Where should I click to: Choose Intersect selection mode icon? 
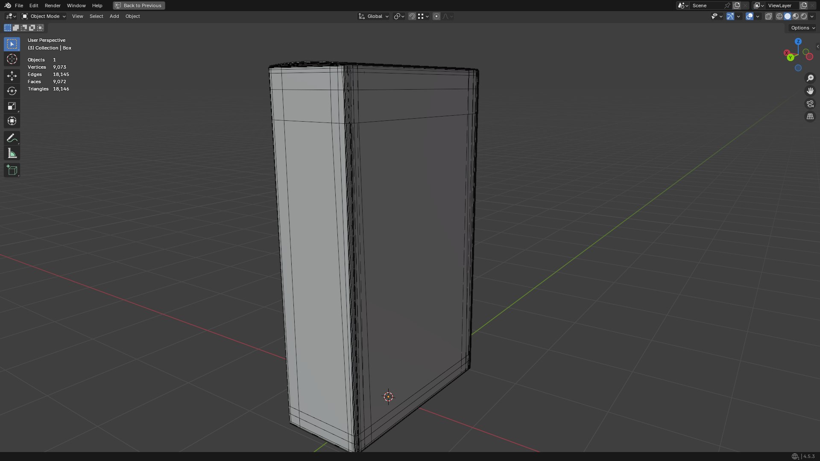[x=40, y=28]
